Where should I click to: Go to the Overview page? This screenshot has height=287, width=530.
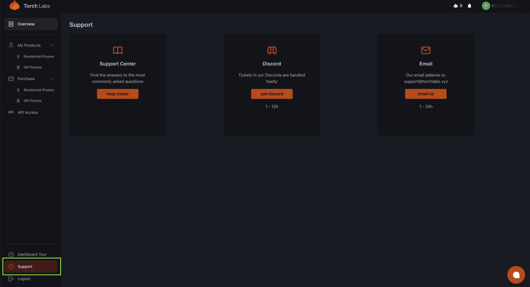[x=31, y=24]
